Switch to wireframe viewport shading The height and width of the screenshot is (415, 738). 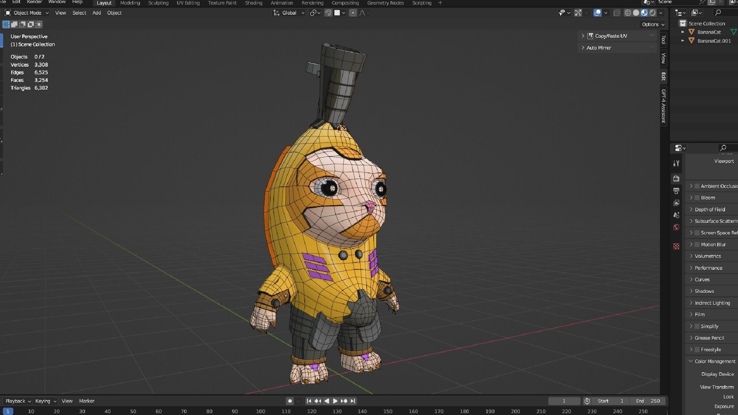(628, 13)
